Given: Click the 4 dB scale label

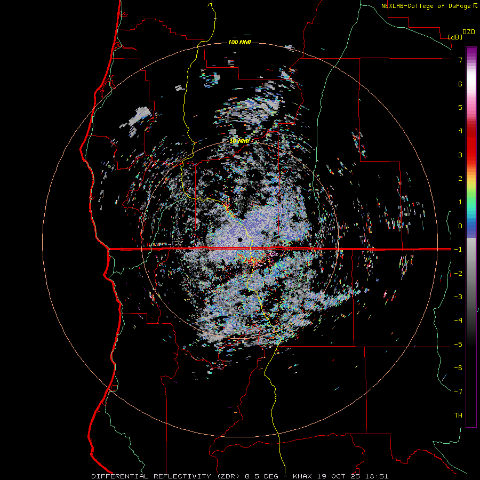Looking at the screenshot, I should click(x=460, y=131).
